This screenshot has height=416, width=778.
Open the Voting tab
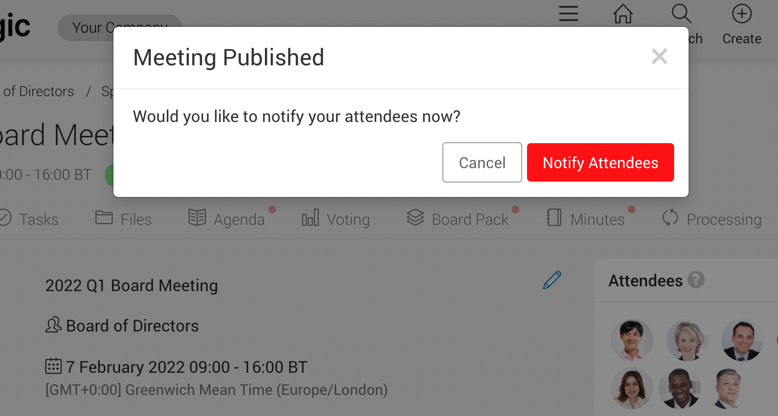336,219
